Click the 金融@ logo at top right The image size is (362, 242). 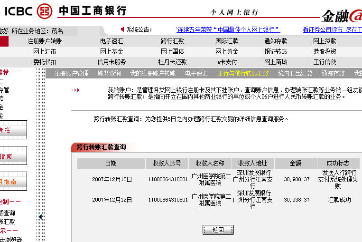pyautogui.click(x=341, y=16)
